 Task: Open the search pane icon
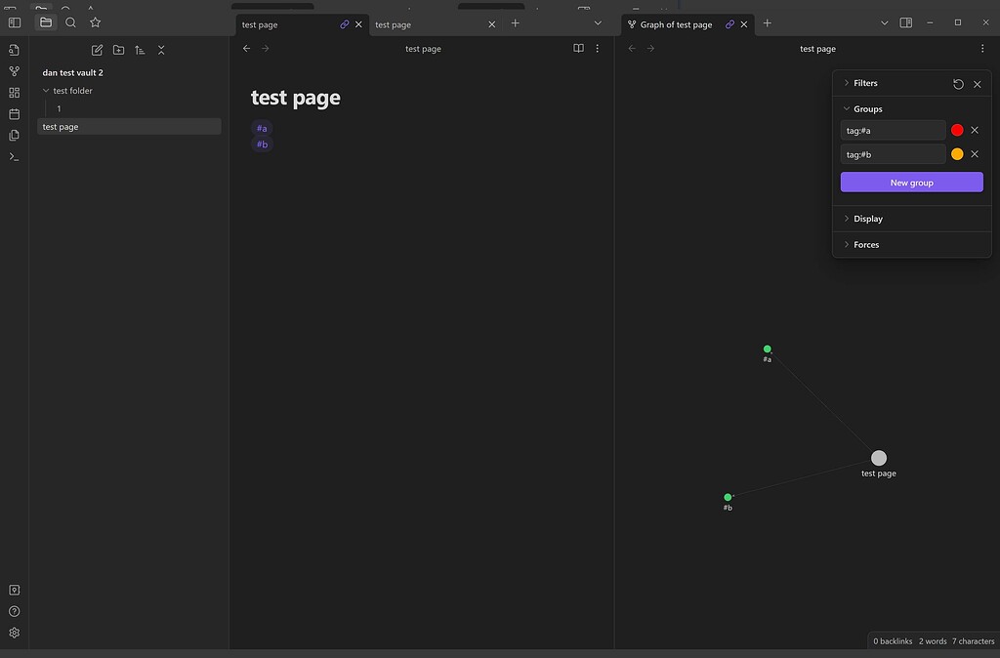click(x=69, y=21)
